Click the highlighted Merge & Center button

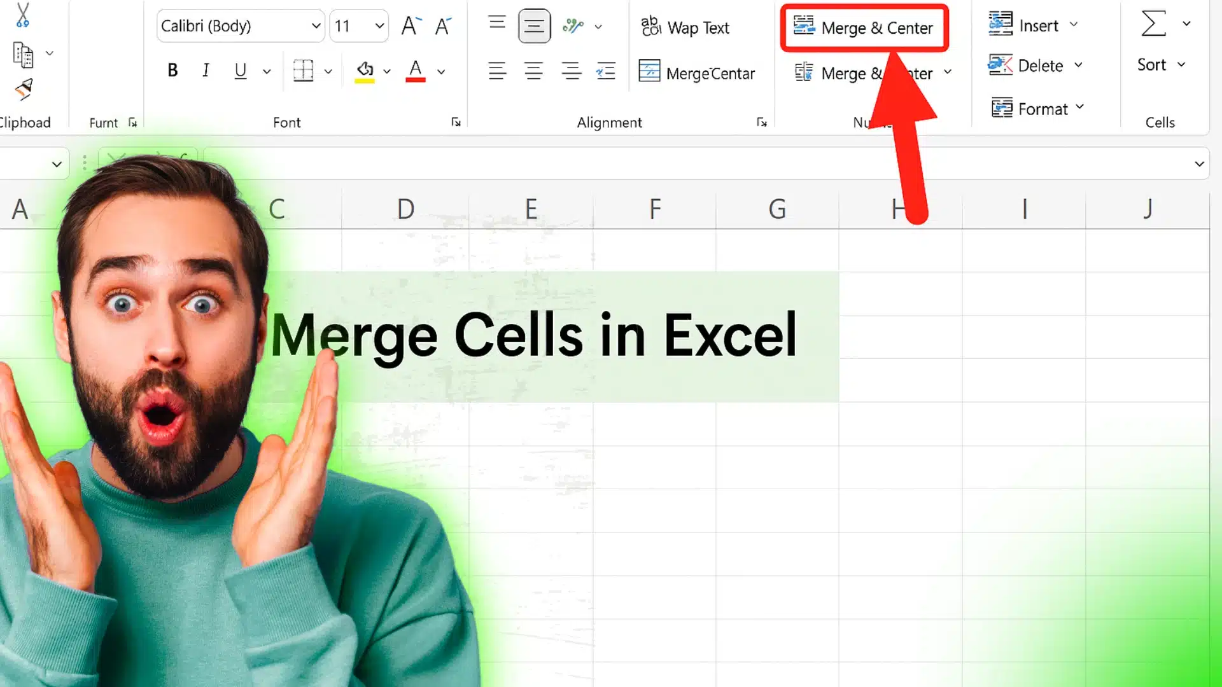pyautogui.click(x=864, y=27)
